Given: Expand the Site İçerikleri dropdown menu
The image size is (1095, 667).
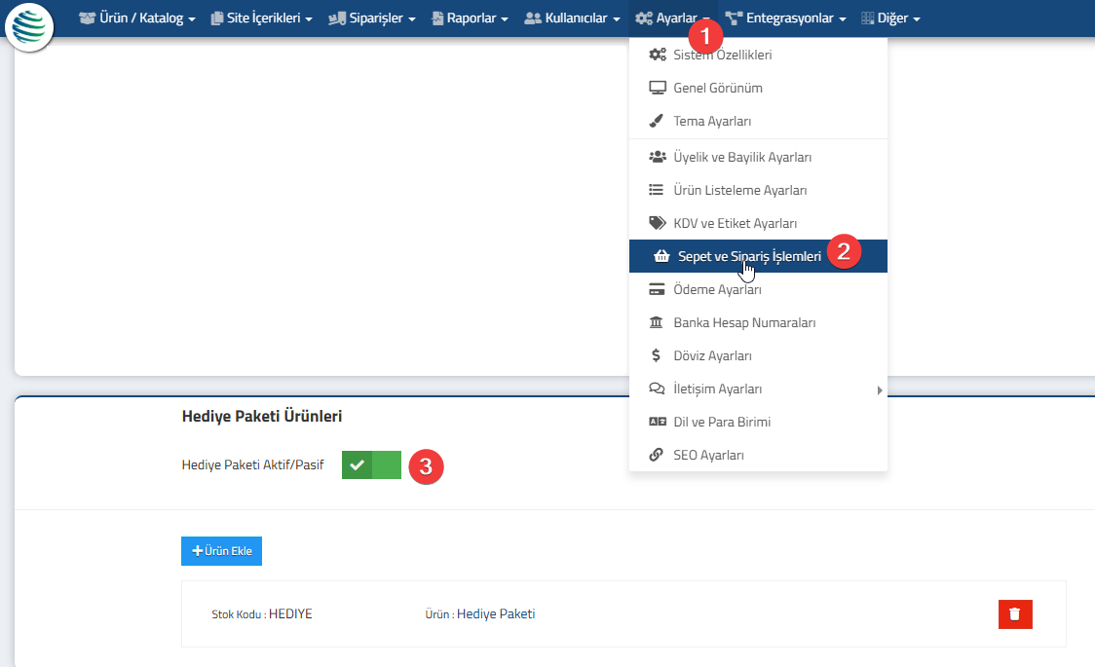Looking at the screenshot, I should tap(262, 19).
